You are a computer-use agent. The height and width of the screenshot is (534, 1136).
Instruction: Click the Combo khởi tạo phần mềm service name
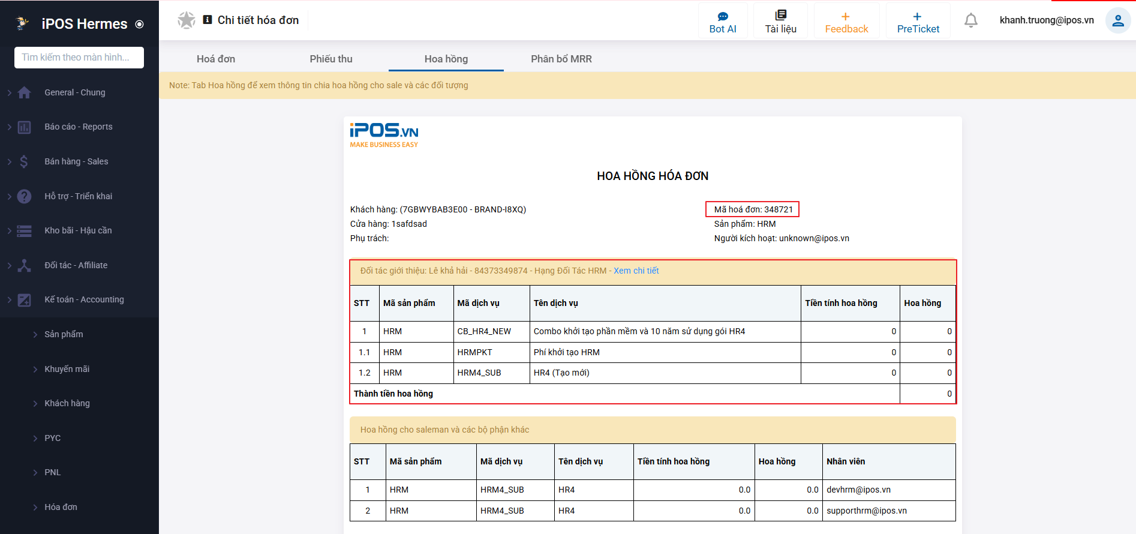click(x=639, y=331)
